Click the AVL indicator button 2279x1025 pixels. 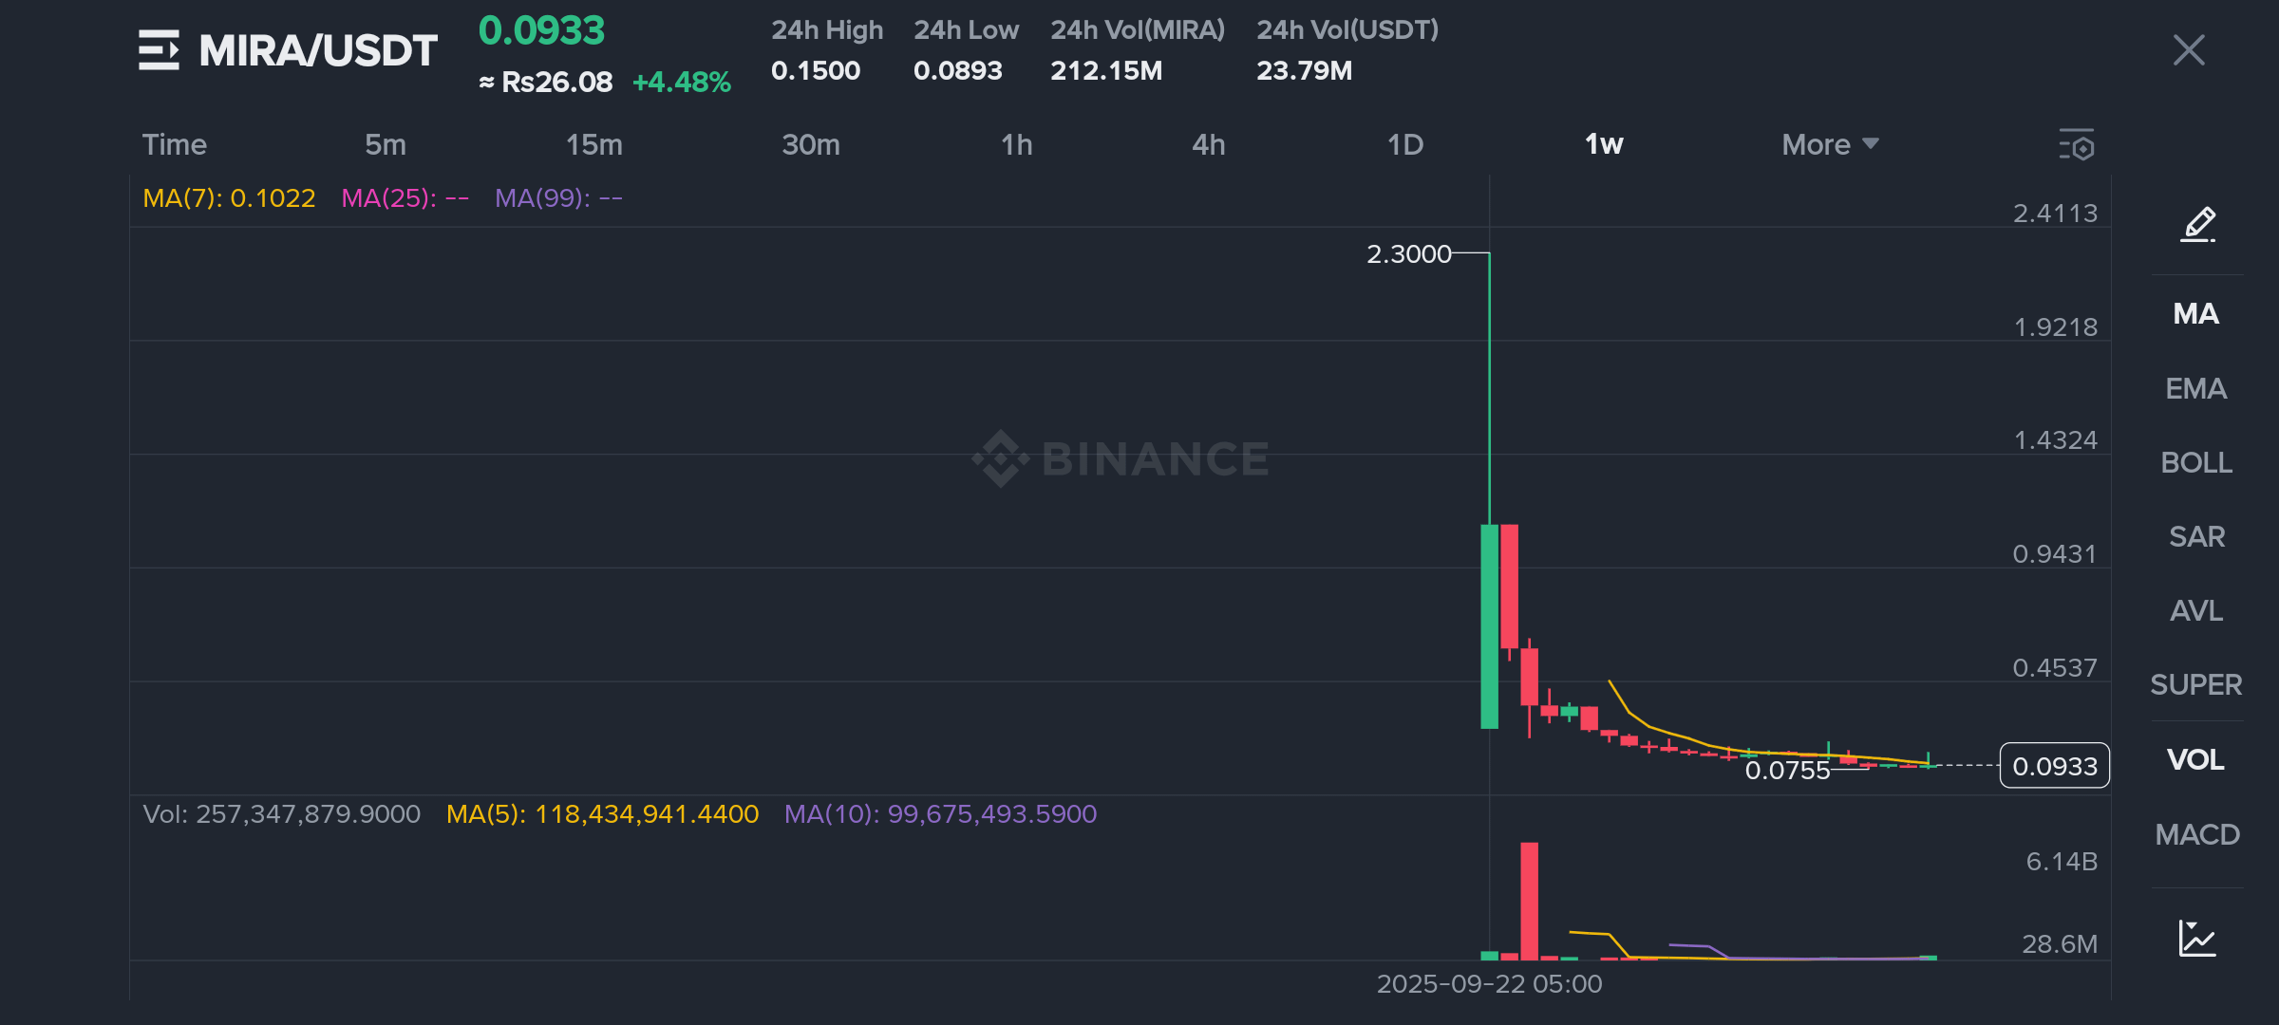[2196, 610]
